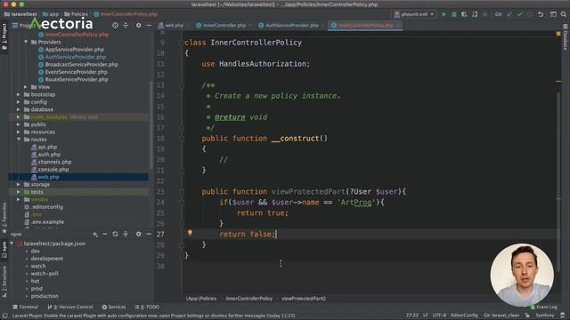Image resolution: width=570 pixels, height=320 pixels.
Task: Open the Favorites side tab with star icon
Action: 4,219
